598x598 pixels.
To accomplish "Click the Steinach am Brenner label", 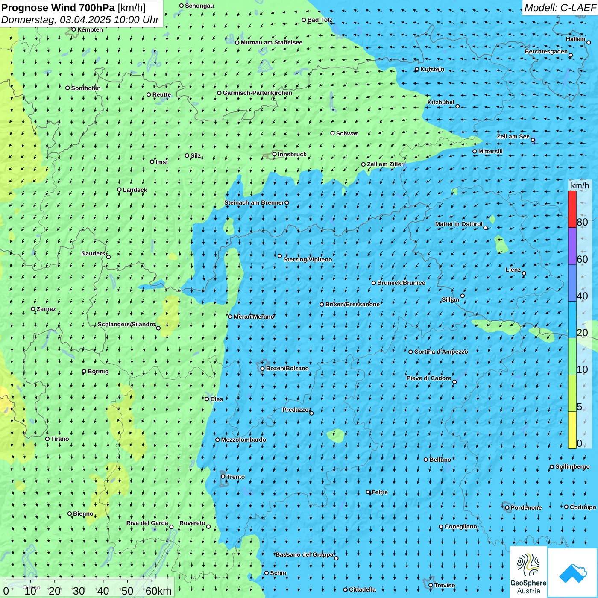I will [x=254, y=202].
